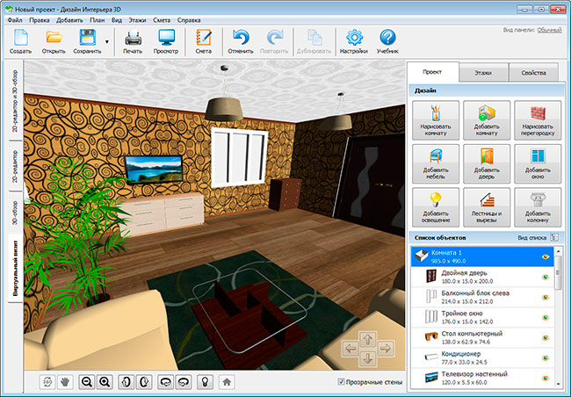Toggle the light bulb lighting button
The image size is (571, 397).
[x=205, y=382]
